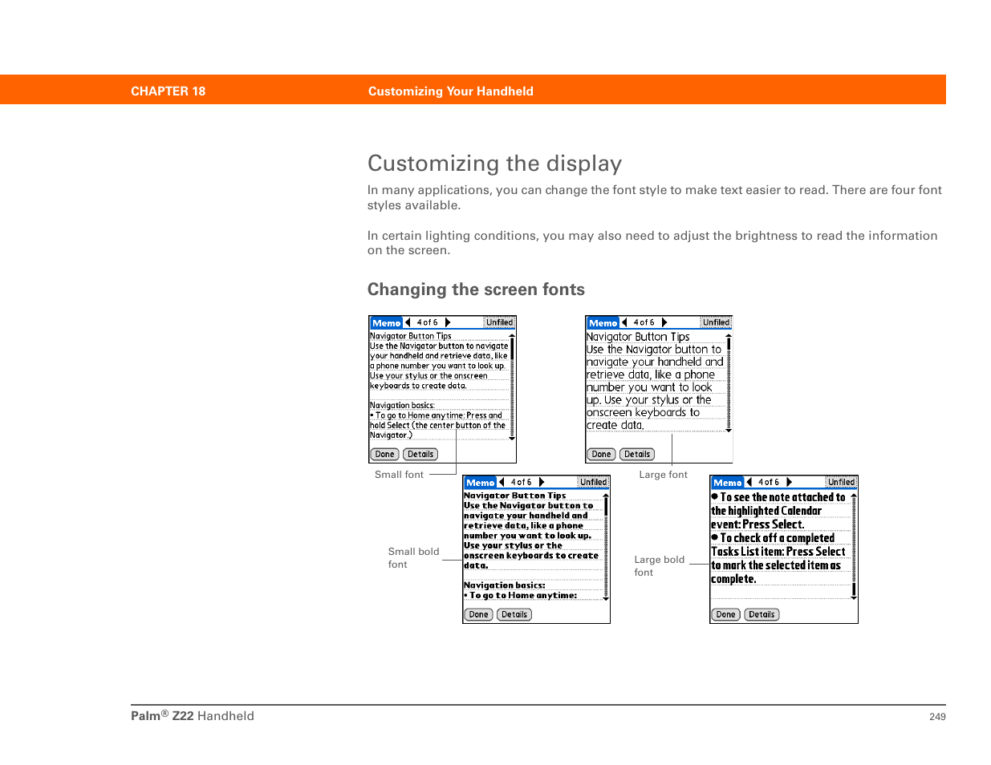Click 'Palm Z22 Handheld' footer text
Screen dimensions: 991x765
[x=193, y=716]
